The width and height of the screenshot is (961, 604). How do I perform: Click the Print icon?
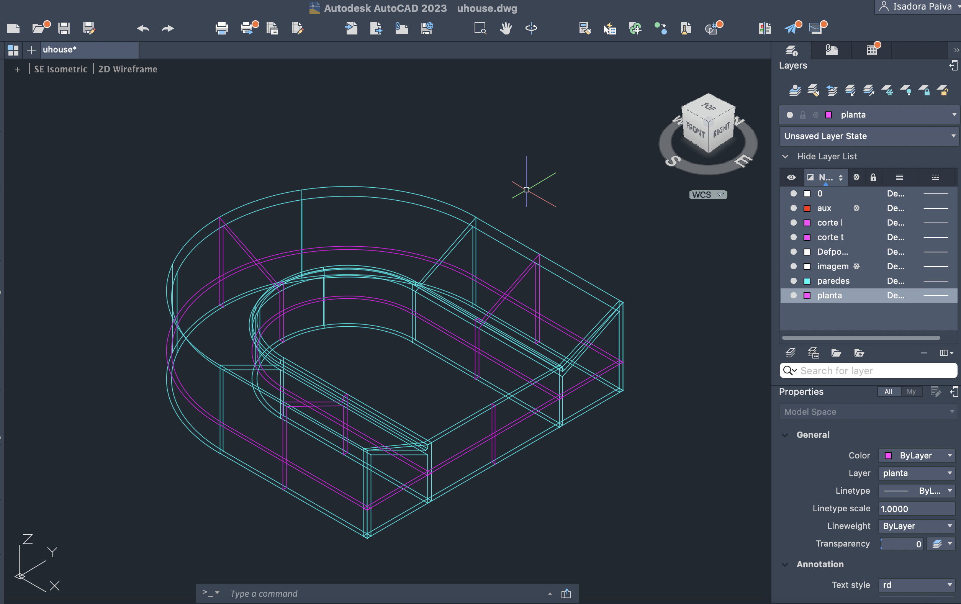click(x=221, y=28)
